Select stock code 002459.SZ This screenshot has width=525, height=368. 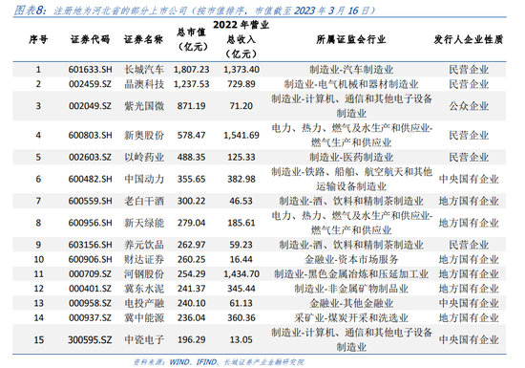tap(90, 84)
